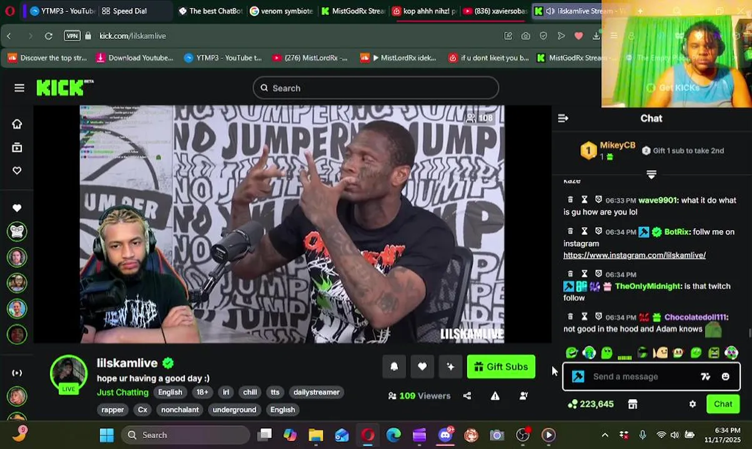Timeout Chocolatedoll111 with hourglass icon
752x449 pixels.
(584, 317)
